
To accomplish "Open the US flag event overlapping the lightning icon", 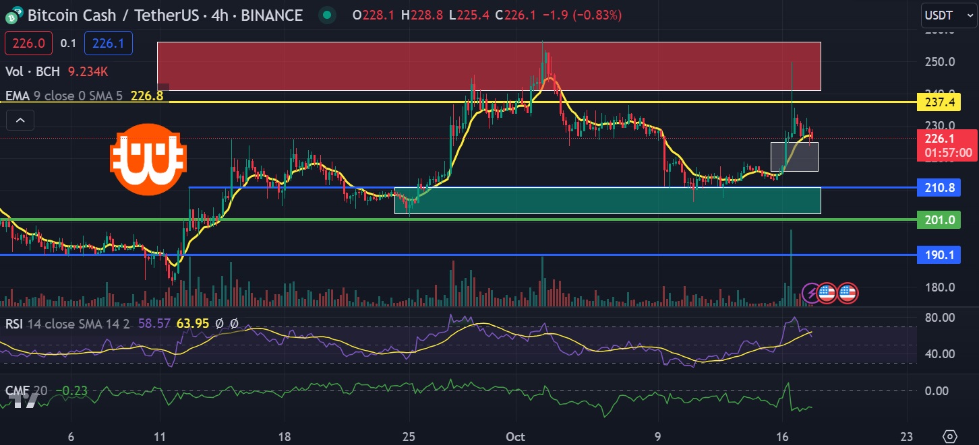I will pyautogui.click(x=827, y=293).
